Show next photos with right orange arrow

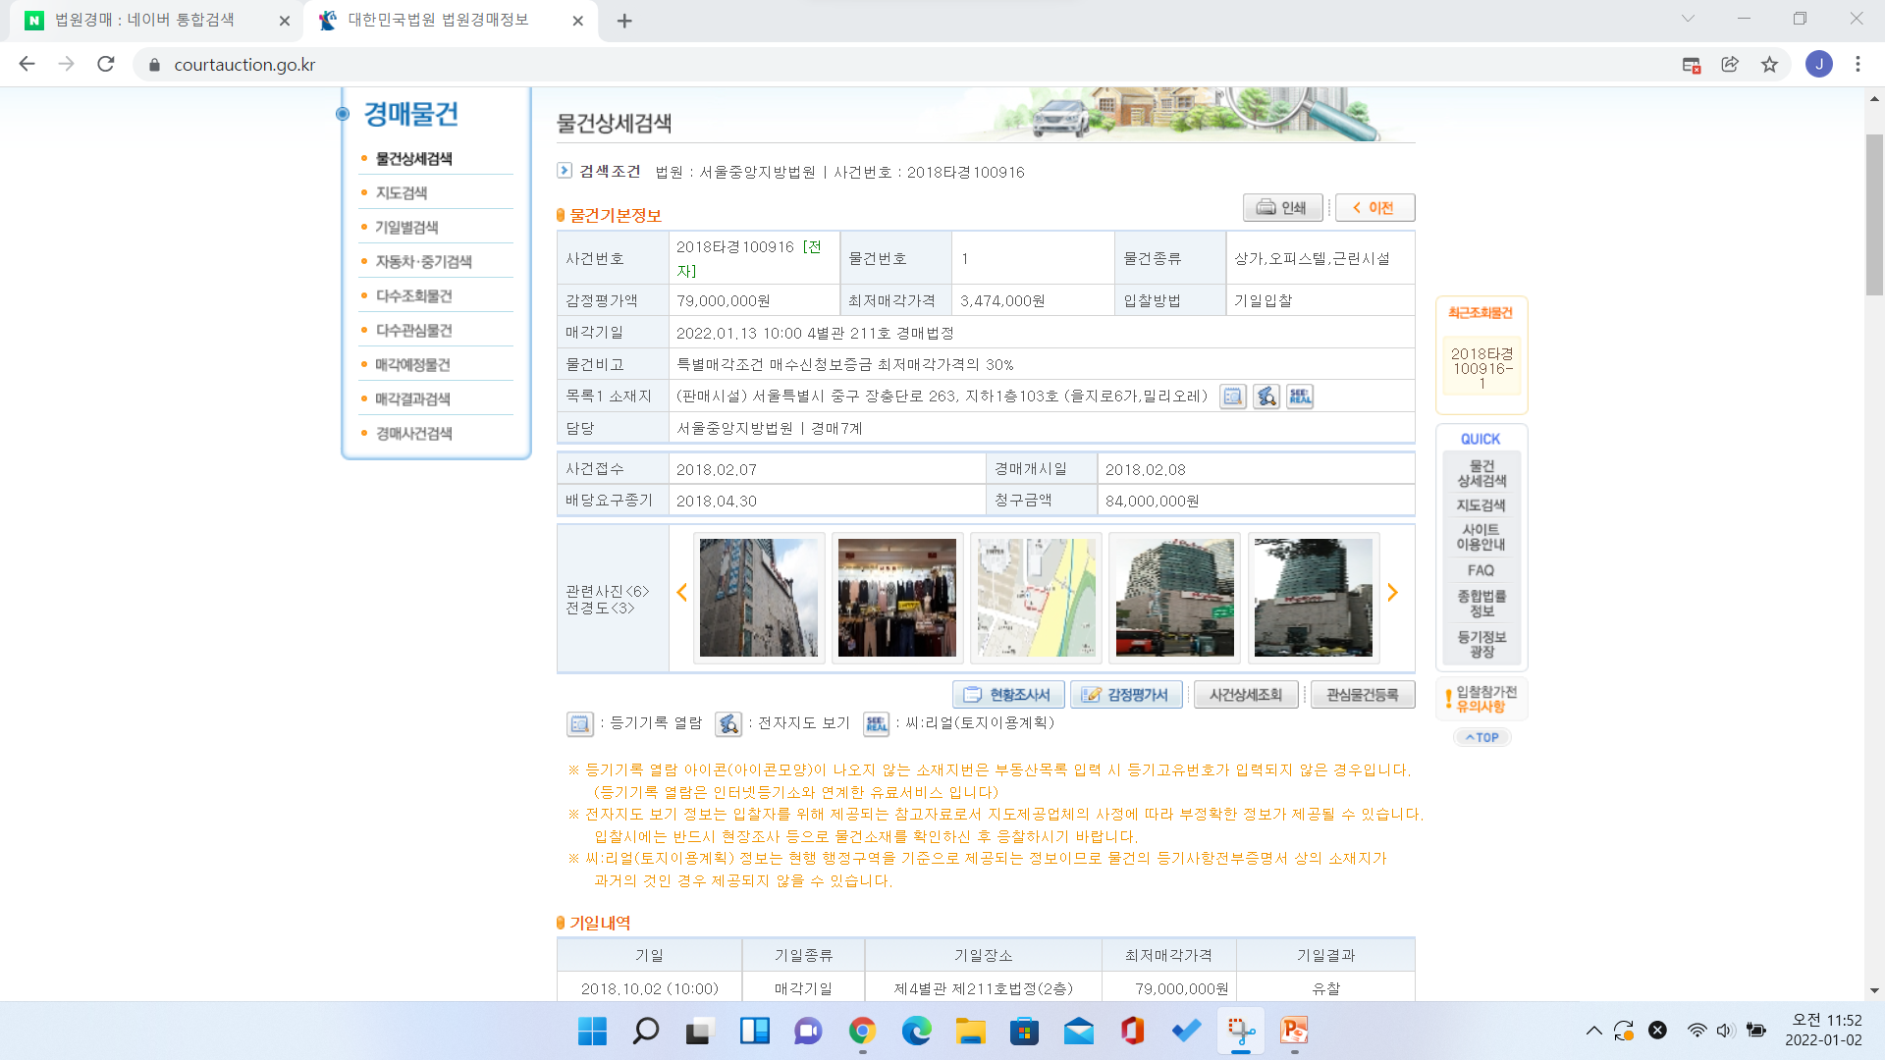coord(1392,592)
